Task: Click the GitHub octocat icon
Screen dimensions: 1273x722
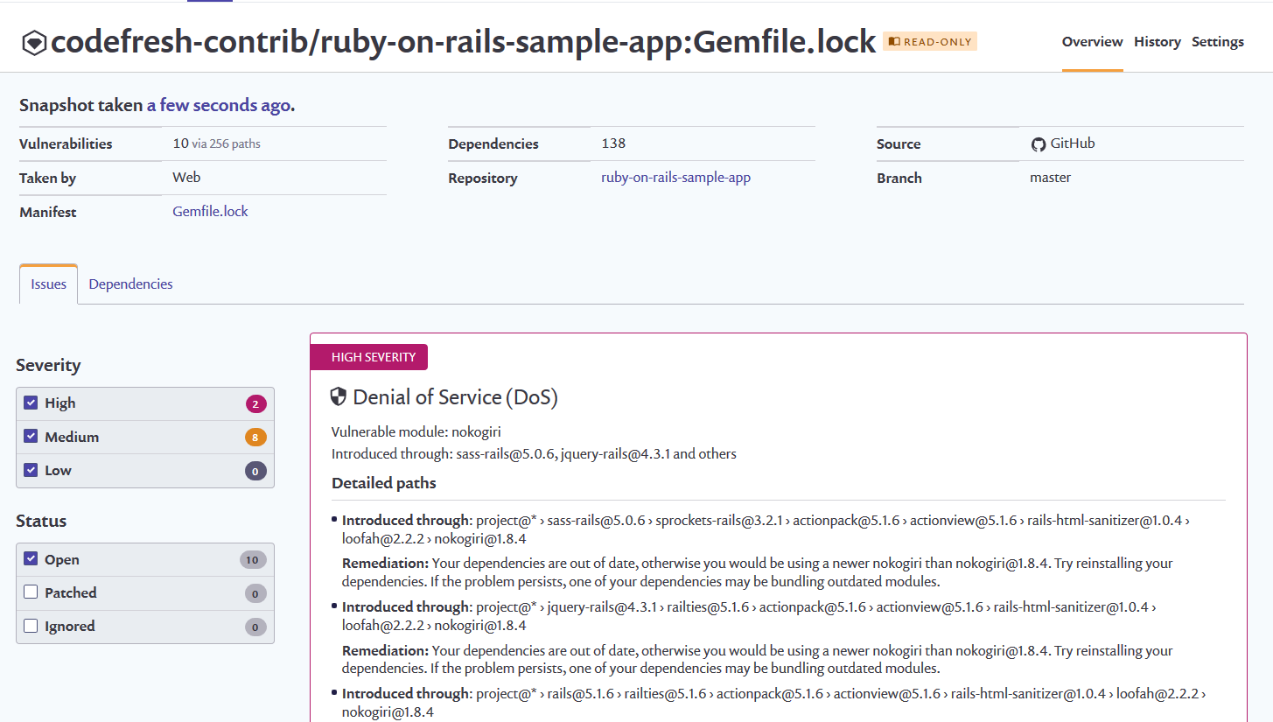Action: (1039, 144)
